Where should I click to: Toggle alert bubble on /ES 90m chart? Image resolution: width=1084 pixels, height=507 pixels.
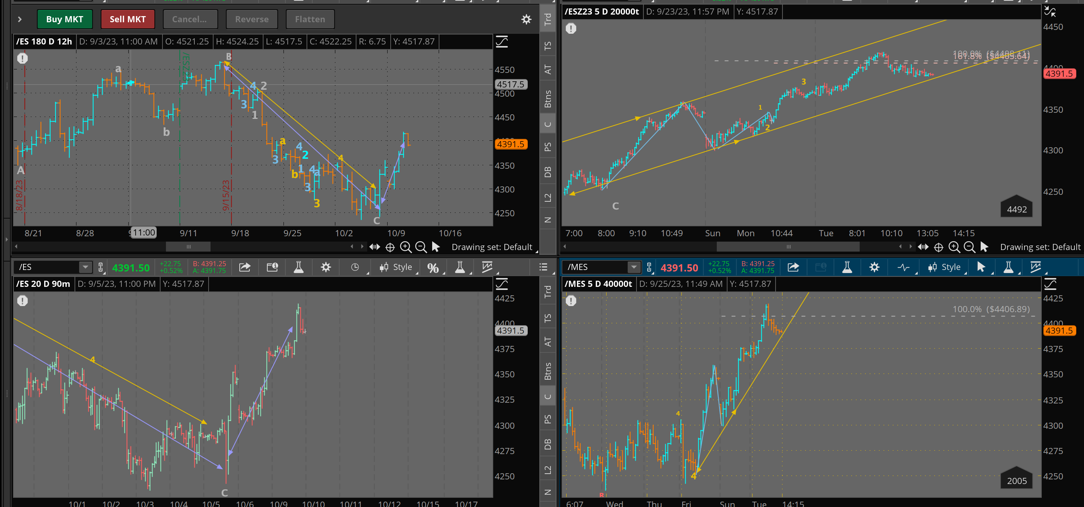click(x=22, y=301)
